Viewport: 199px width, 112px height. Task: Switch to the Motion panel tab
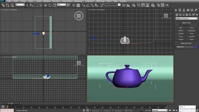click(188, 10)
